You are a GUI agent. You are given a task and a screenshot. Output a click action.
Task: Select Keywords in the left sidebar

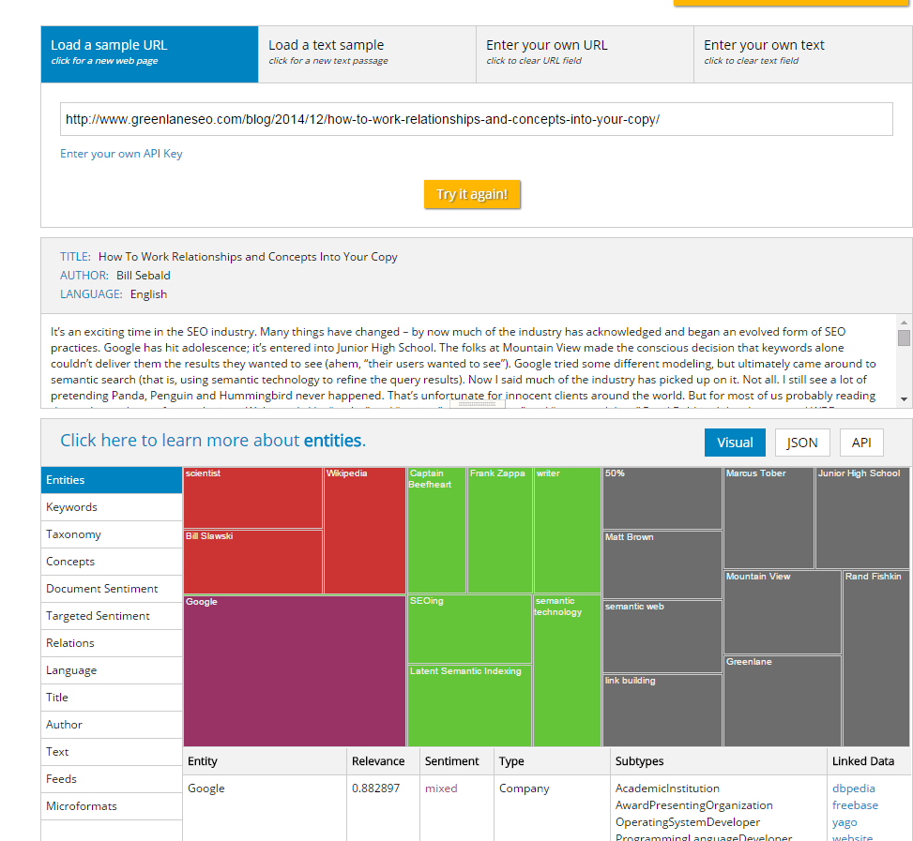[72, 507]
